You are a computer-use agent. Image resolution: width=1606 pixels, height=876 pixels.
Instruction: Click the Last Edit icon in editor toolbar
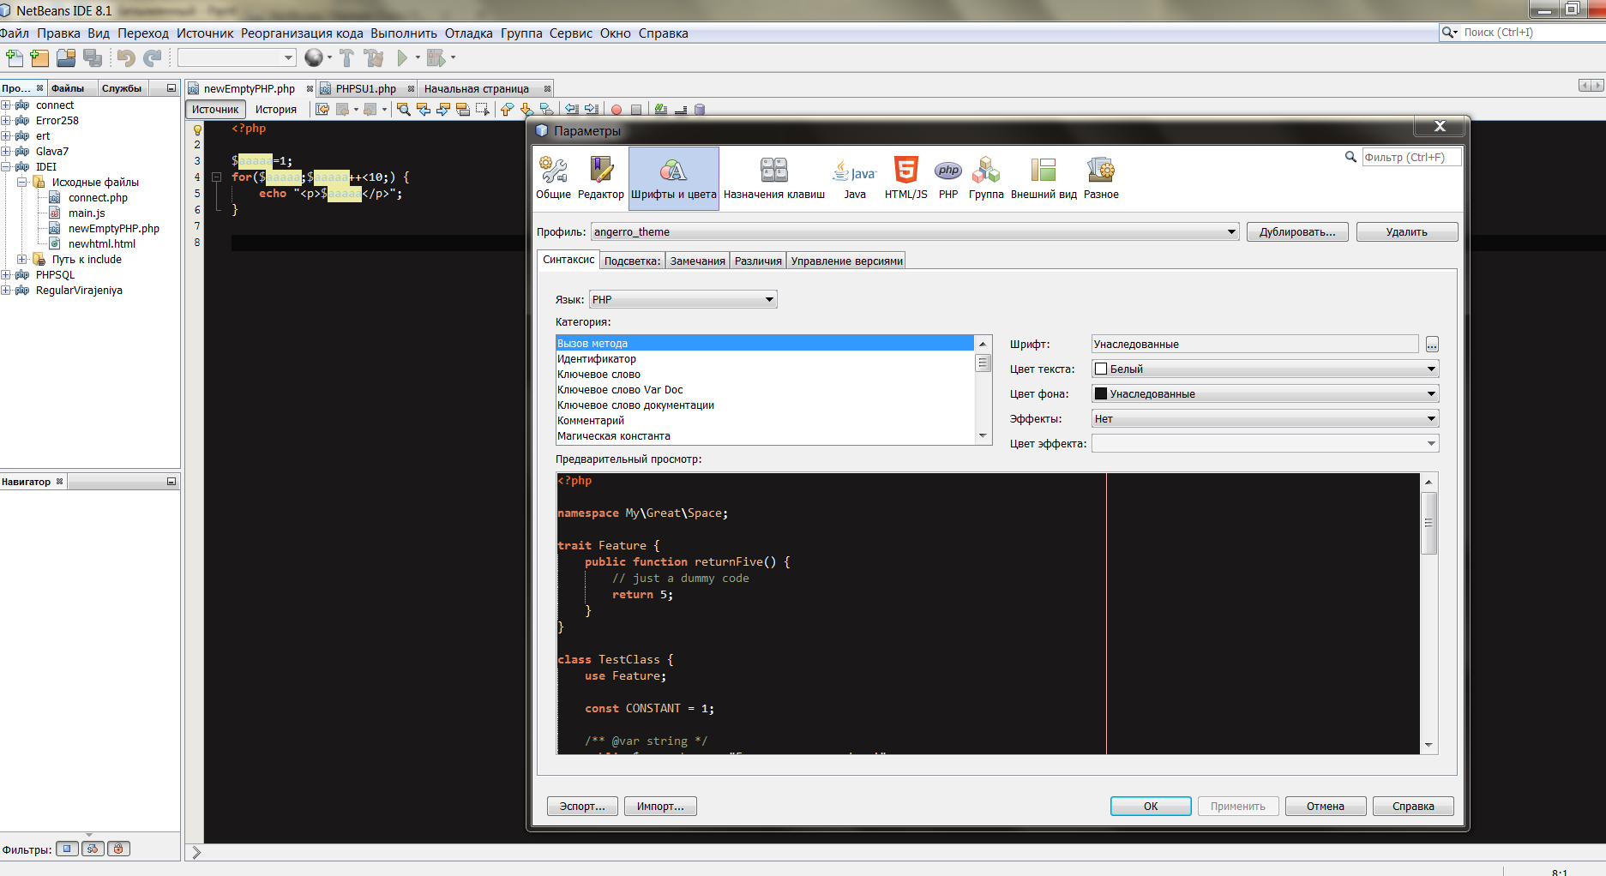tap(322, 110)
